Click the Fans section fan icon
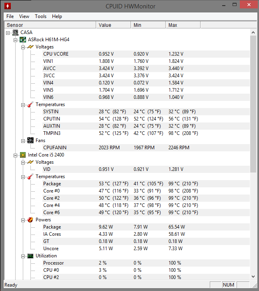Viewport: 259px width, 291px height. (30, 140)
